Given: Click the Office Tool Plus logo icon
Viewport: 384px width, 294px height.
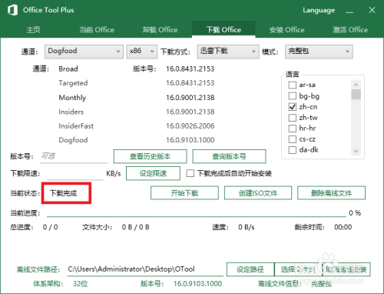Looking at the screenshot, I should (x=12, y=10).
